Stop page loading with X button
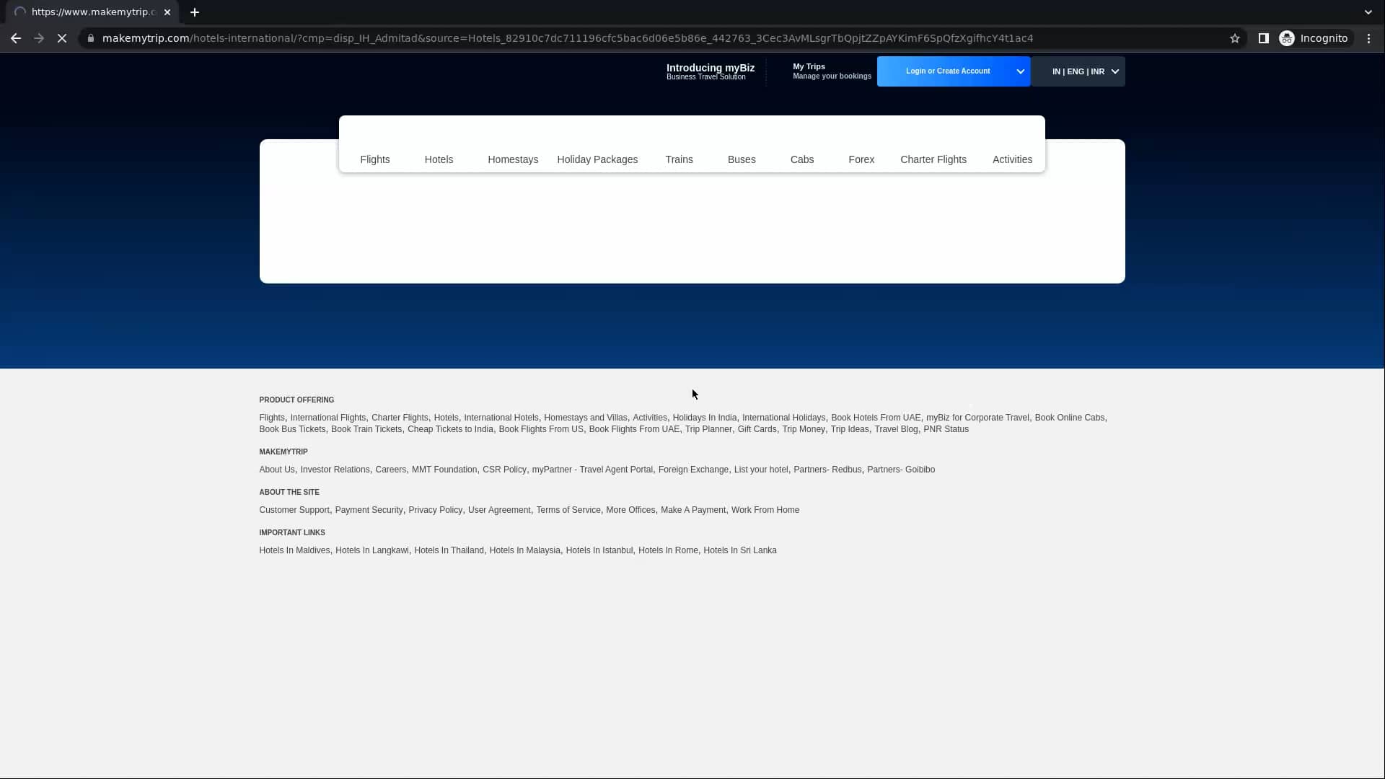This screenshot has height=779, width=1385. (62, 38)
